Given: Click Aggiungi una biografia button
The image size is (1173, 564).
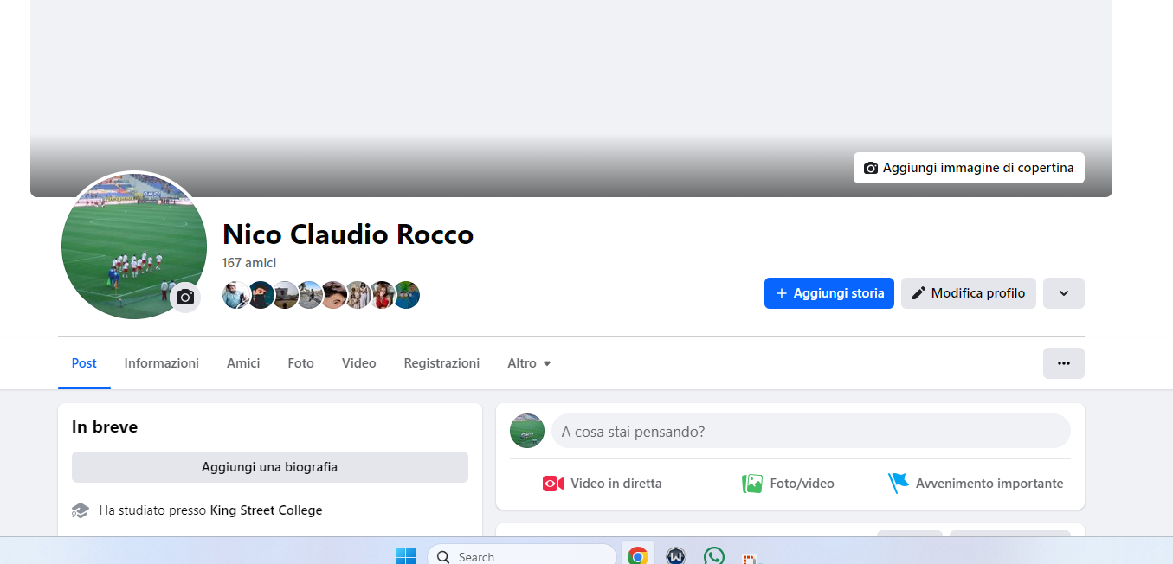Looking at the screenshot, I should [270, 467].
